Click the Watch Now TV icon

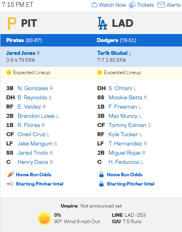(94, 5)
